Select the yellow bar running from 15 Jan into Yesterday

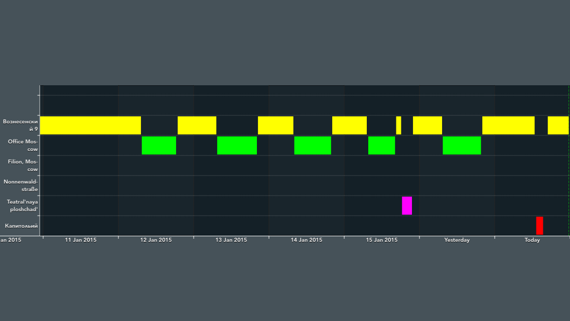pos(428,125)
